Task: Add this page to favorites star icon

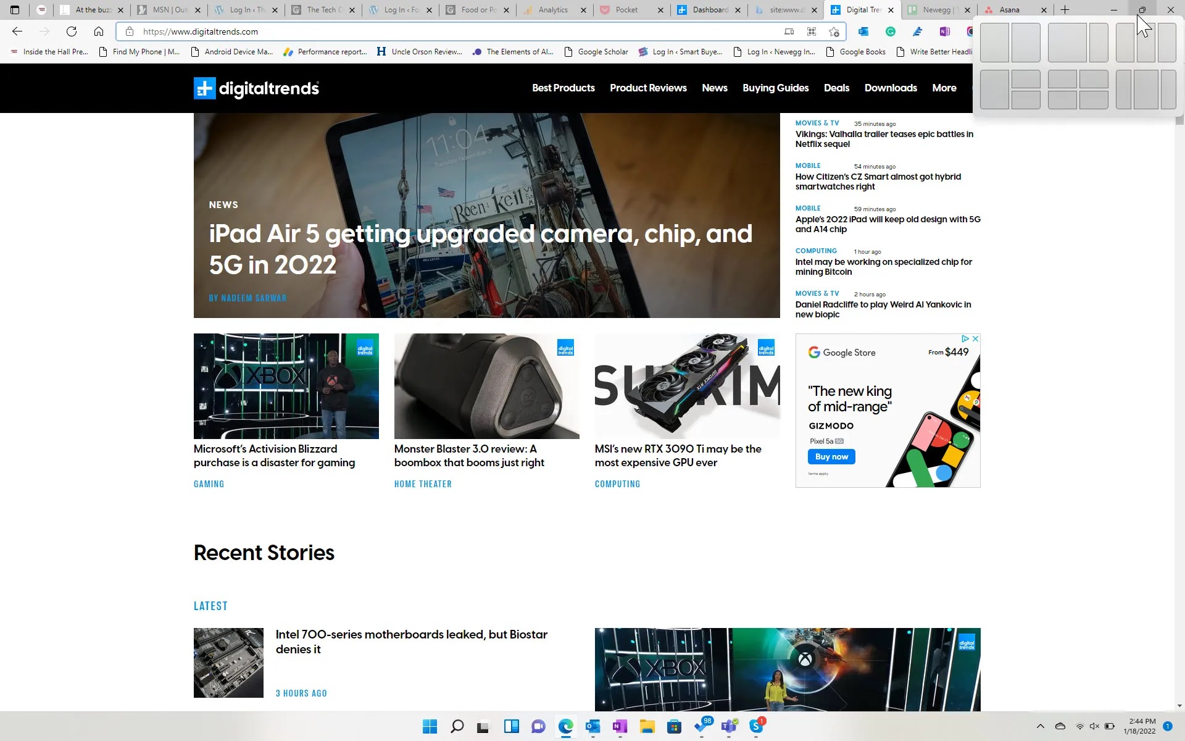Action: coord(834,31)
